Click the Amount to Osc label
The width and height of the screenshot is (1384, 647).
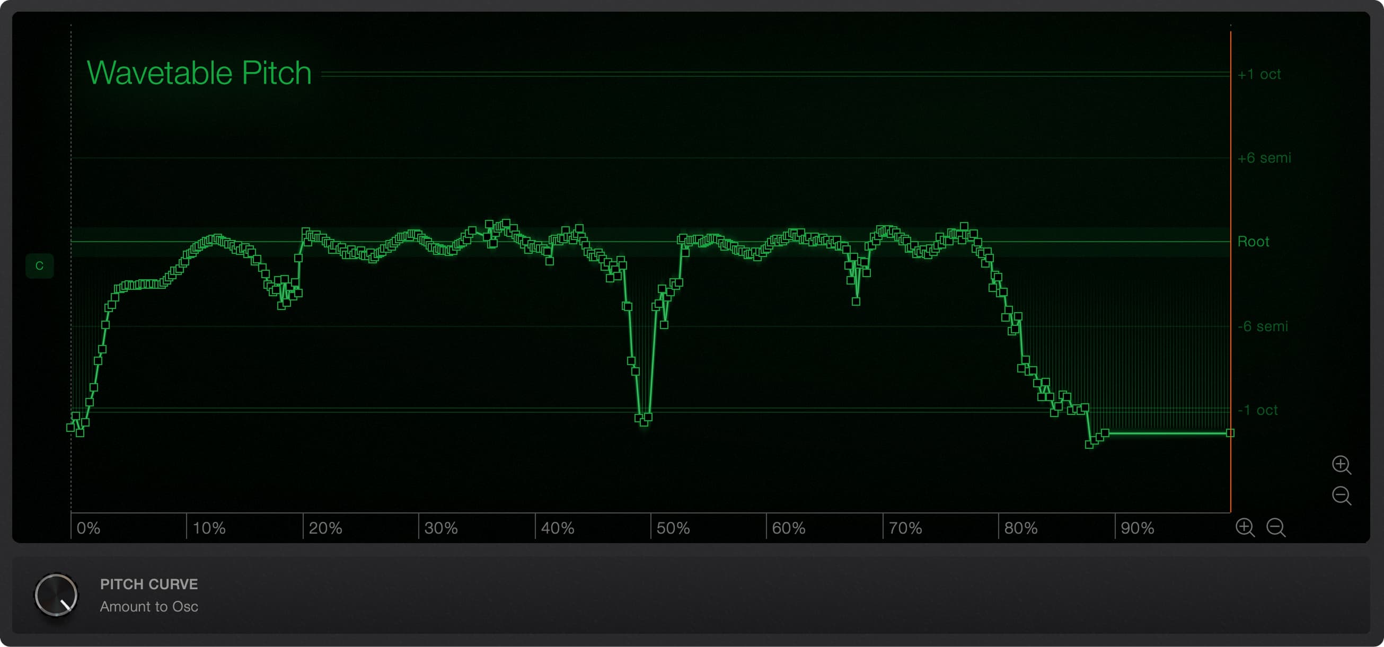pyautogui.click(x=149, y=606)
